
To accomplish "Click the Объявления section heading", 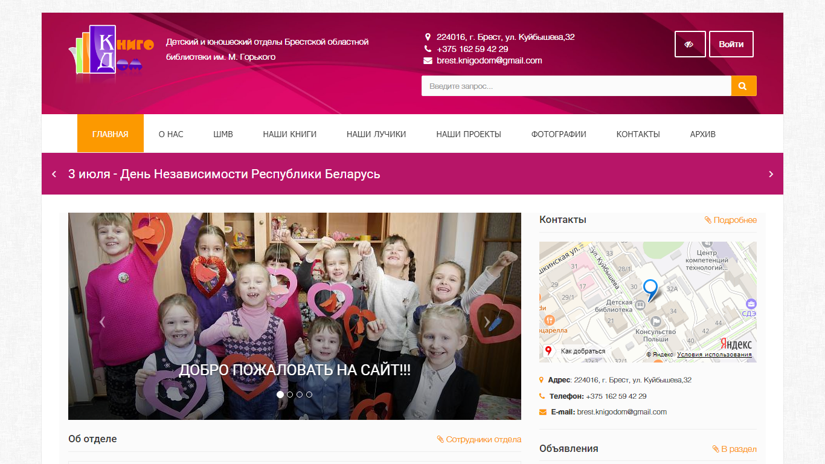I will pyautogui.click(x=569, y=448).
